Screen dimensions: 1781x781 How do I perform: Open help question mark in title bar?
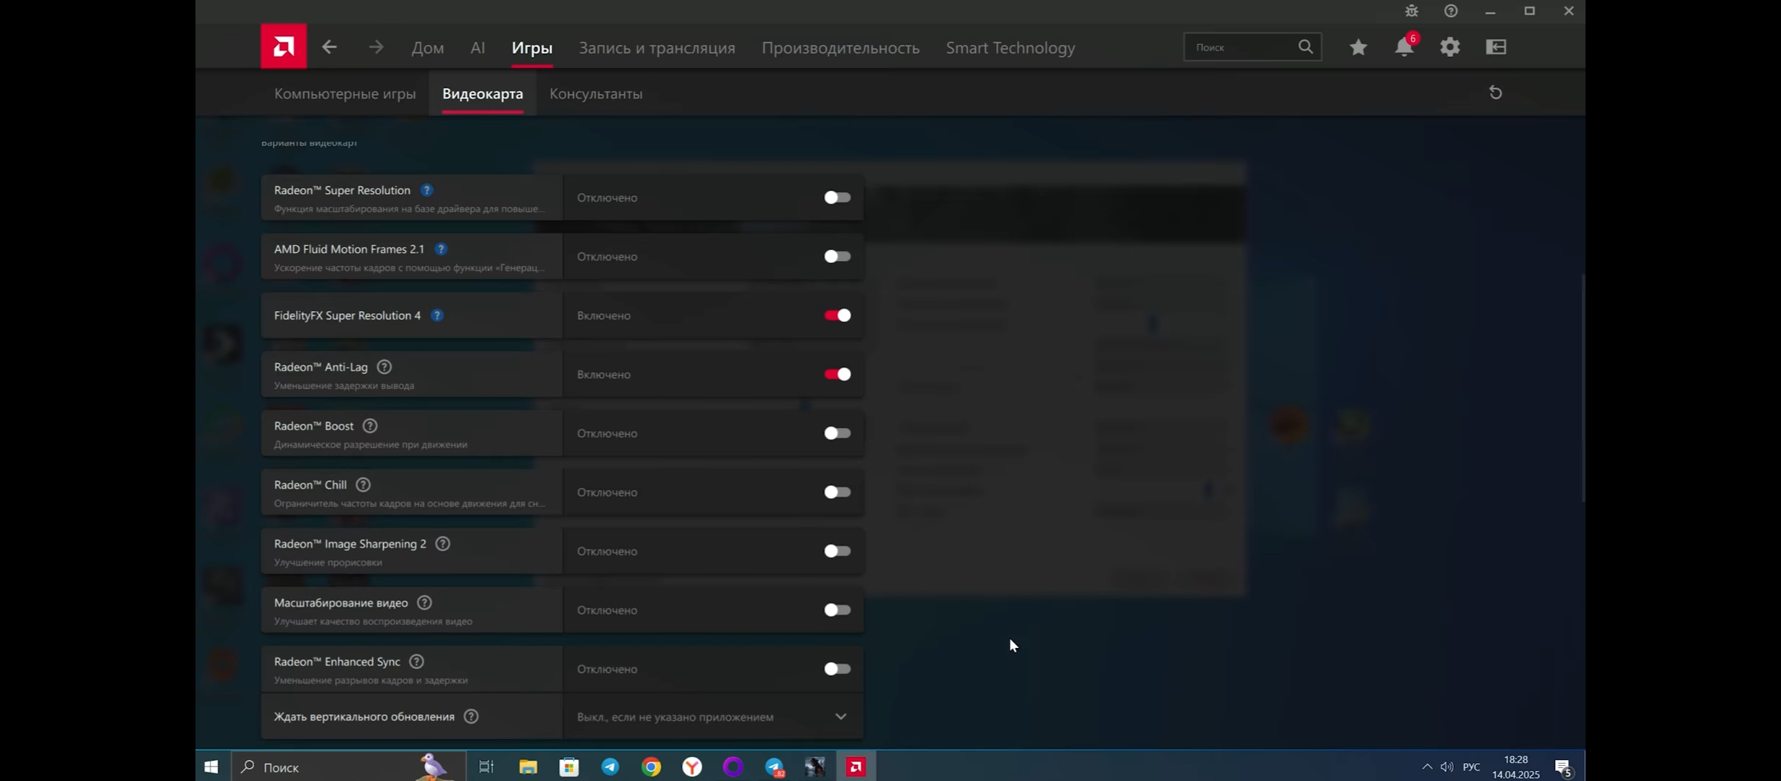(1451, 11)
